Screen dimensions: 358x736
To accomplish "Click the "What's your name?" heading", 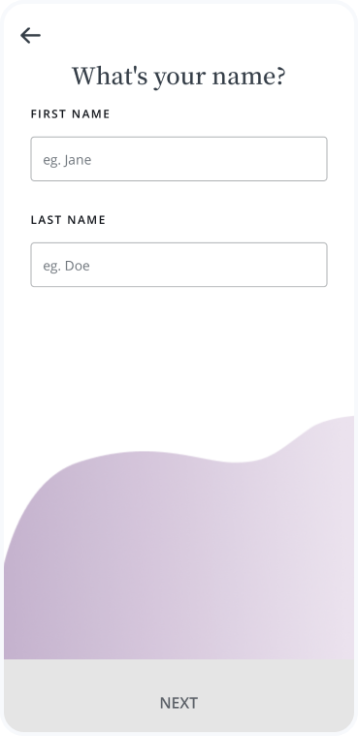I will 179,77.
